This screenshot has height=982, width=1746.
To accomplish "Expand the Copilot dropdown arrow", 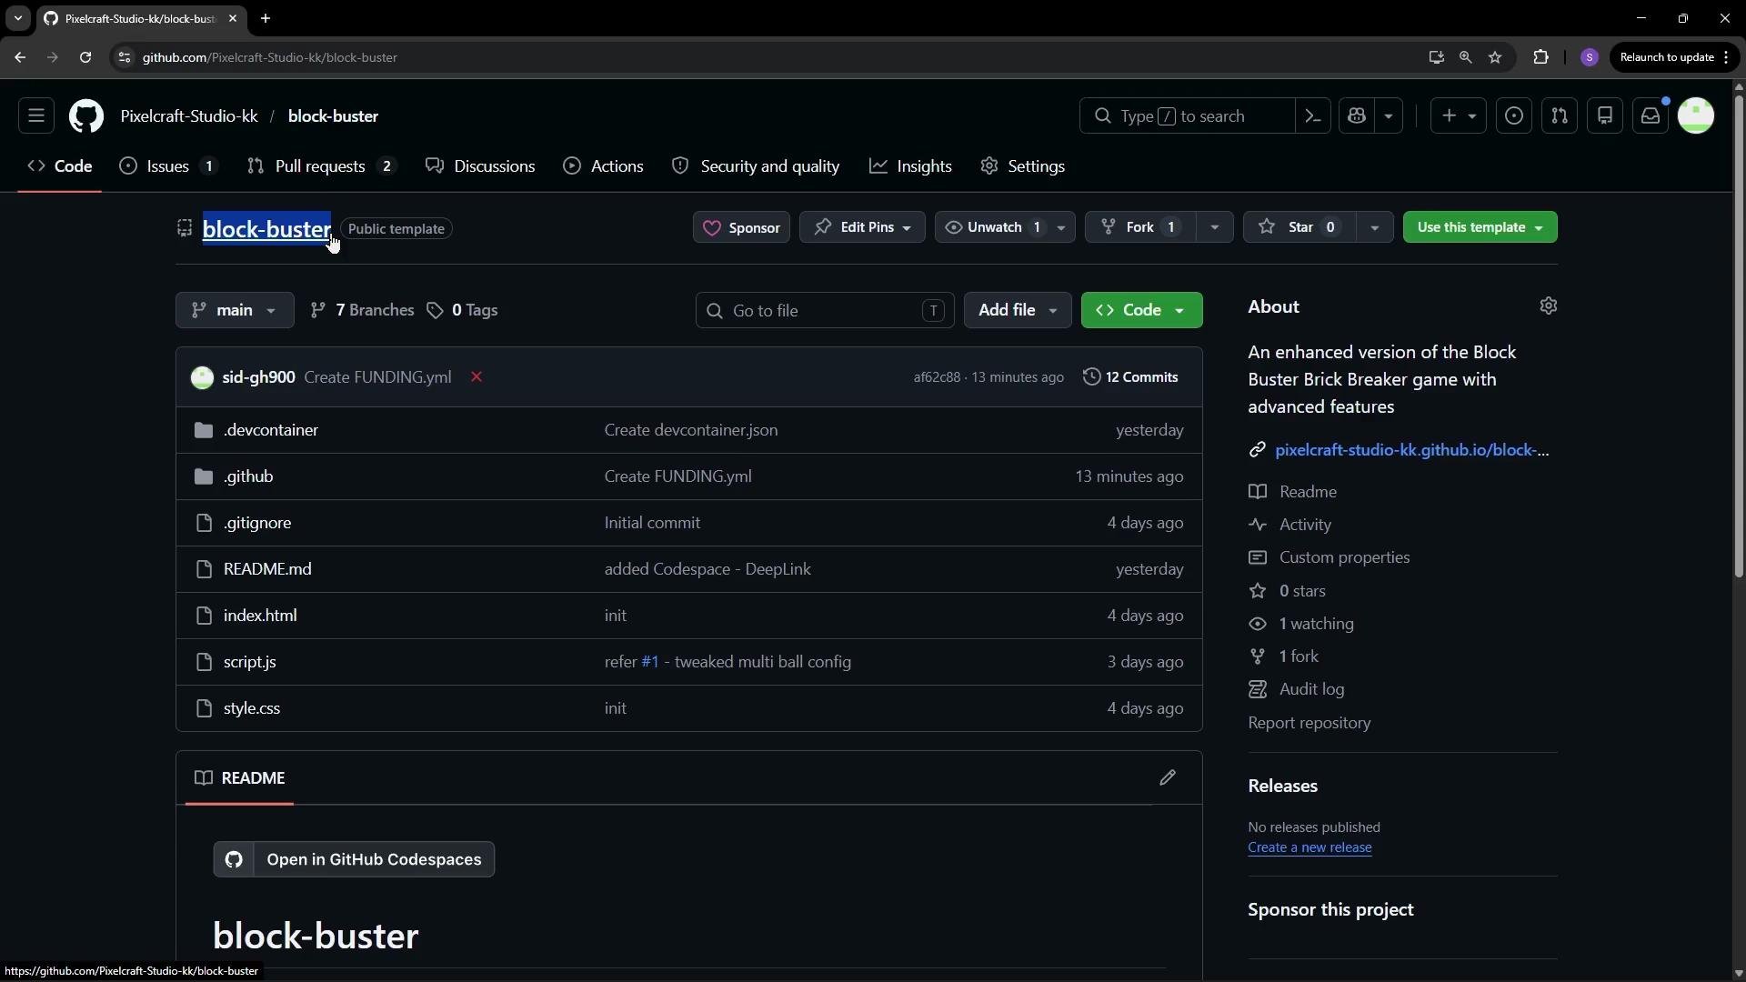I will [x=1389, y=116].
